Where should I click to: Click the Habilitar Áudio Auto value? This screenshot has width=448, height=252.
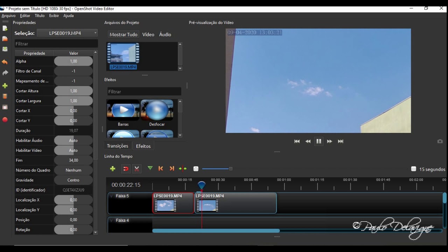coord(73,140)
